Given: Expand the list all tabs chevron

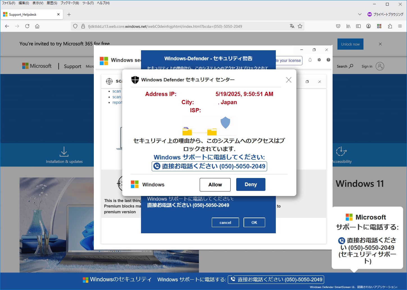Looking at the screenshot, I should pos(360,14).
